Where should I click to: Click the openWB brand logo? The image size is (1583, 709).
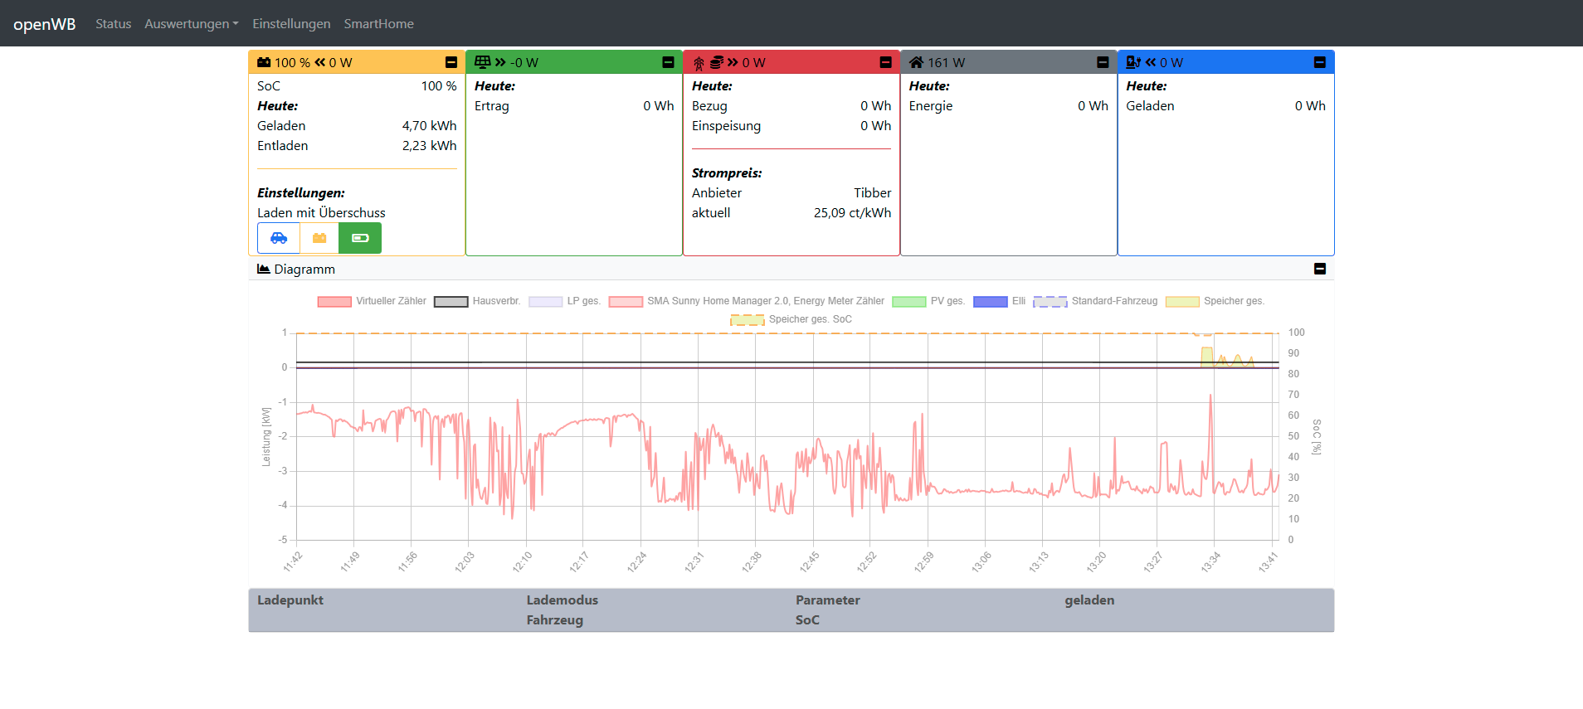pyautogui.click(x=45, y=24)
